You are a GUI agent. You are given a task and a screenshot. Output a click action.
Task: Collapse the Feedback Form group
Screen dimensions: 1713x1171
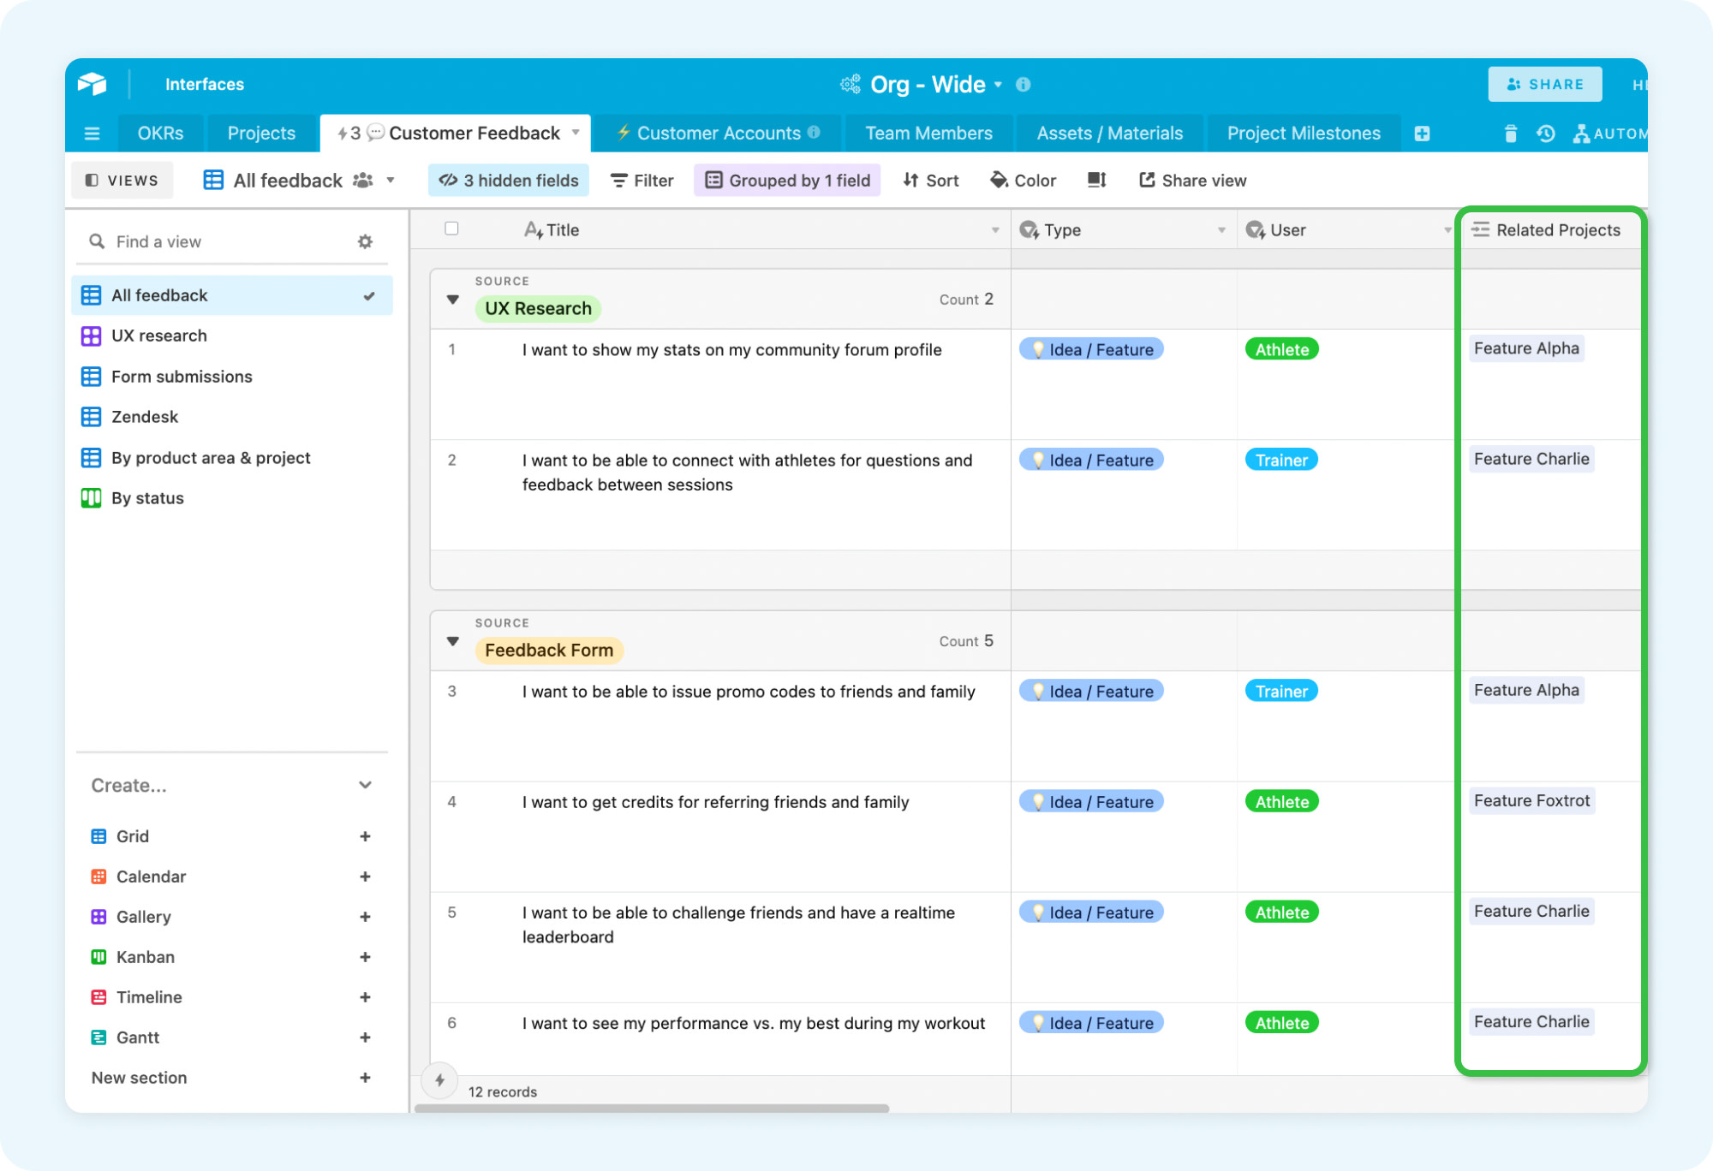click(453, 641)
